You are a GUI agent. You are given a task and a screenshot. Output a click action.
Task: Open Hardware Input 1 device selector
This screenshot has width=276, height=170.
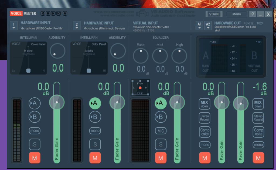point(13,26)
